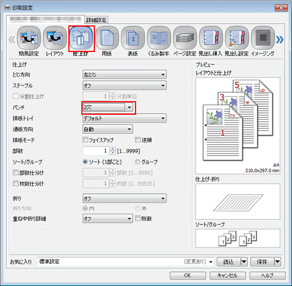Open the ステープル dropdown

click(124, 85)
